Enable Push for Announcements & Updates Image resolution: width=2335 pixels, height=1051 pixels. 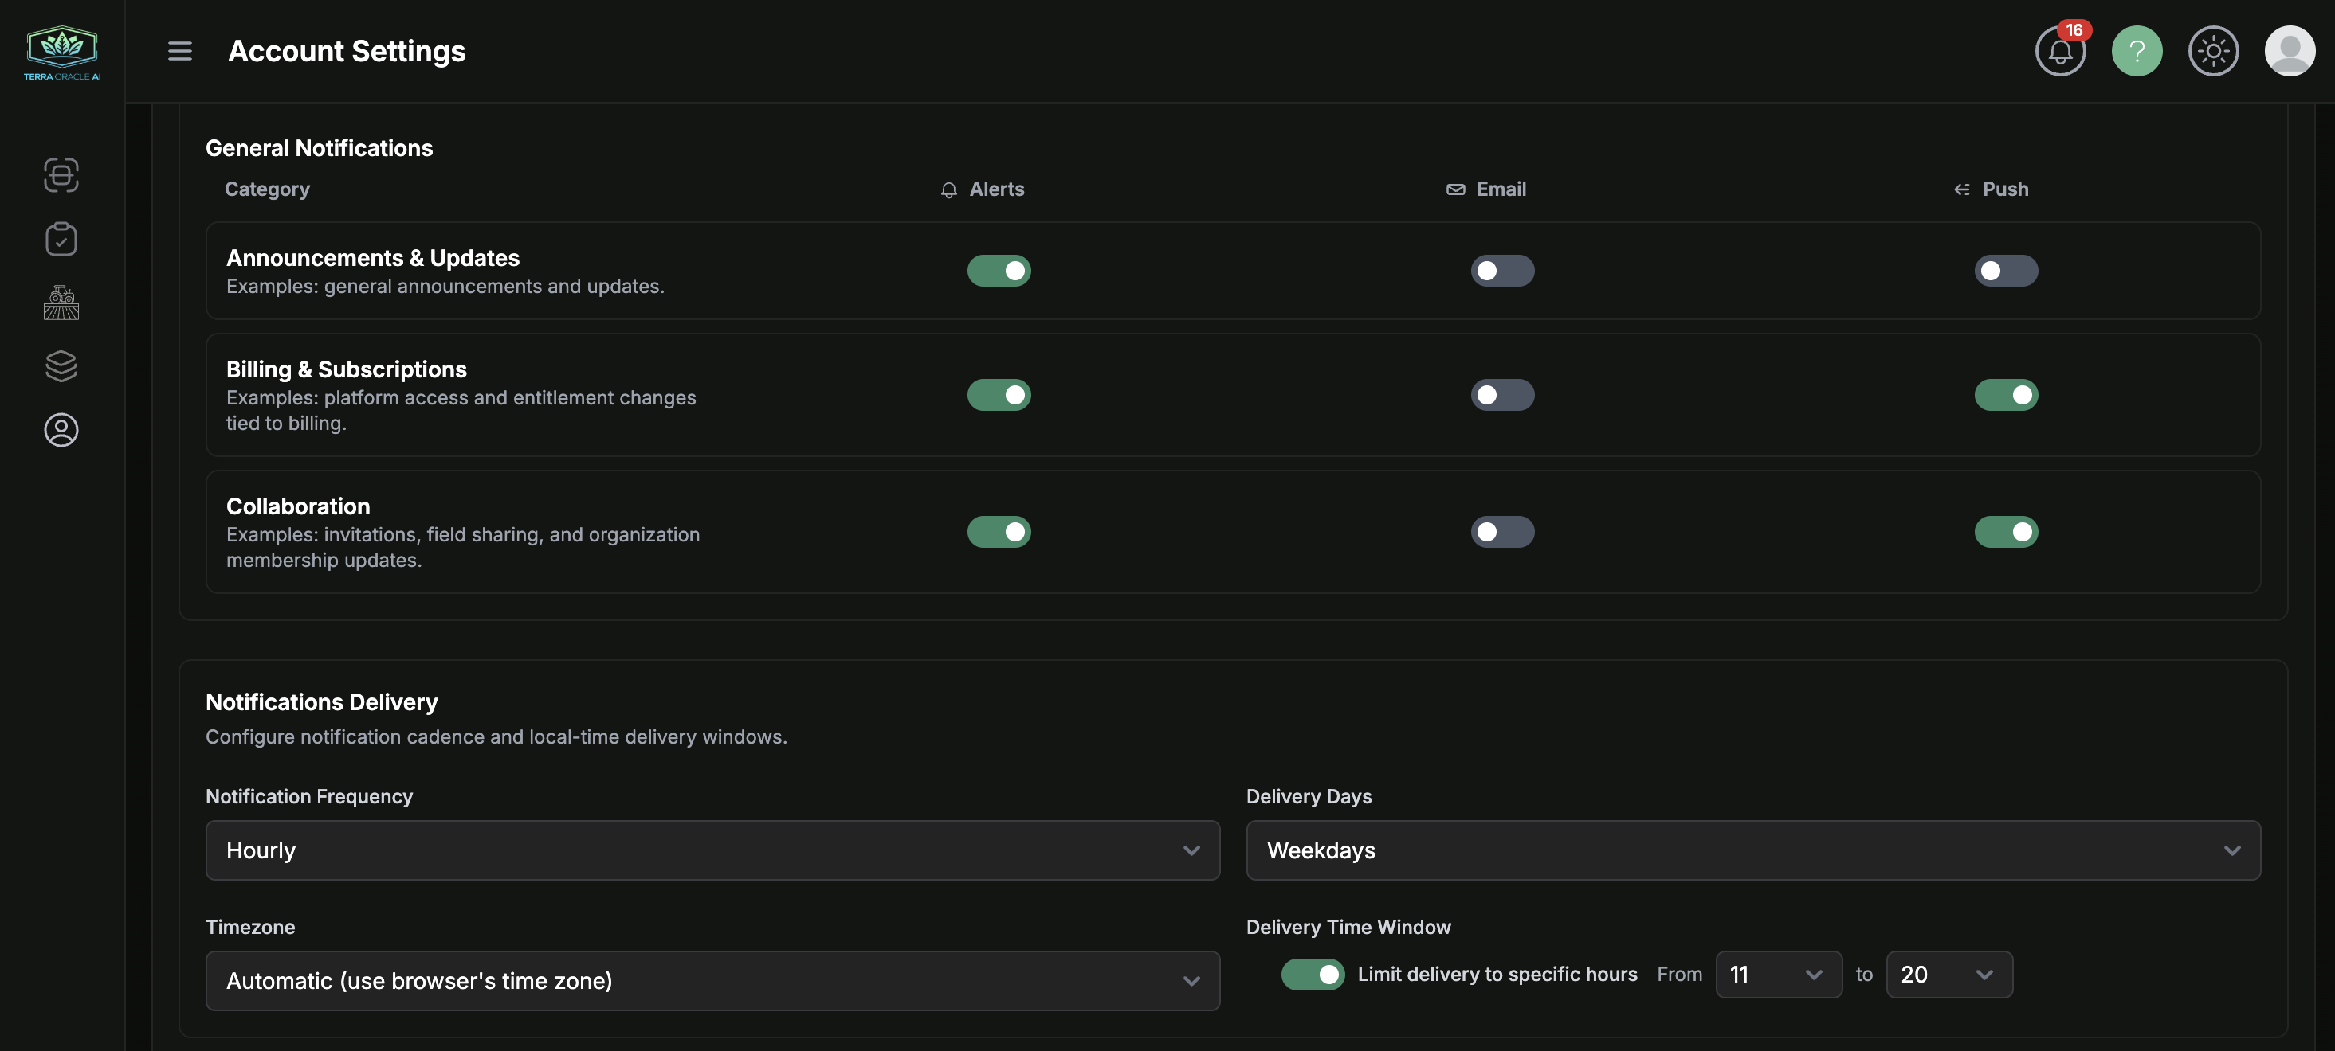2006,270
